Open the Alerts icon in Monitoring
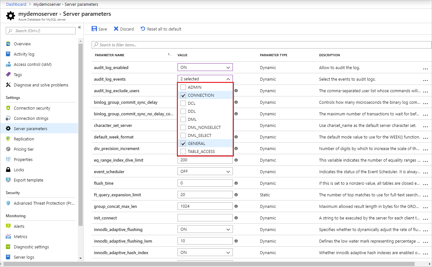 pos(8,226)
